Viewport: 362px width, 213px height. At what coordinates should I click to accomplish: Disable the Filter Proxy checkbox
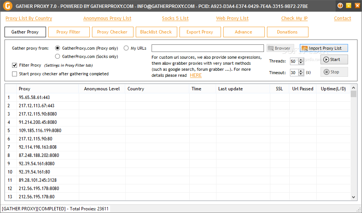[15, 65]
